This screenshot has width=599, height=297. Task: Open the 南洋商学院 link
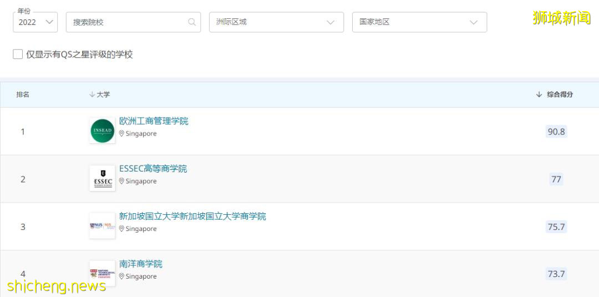(x=140, y=264)
